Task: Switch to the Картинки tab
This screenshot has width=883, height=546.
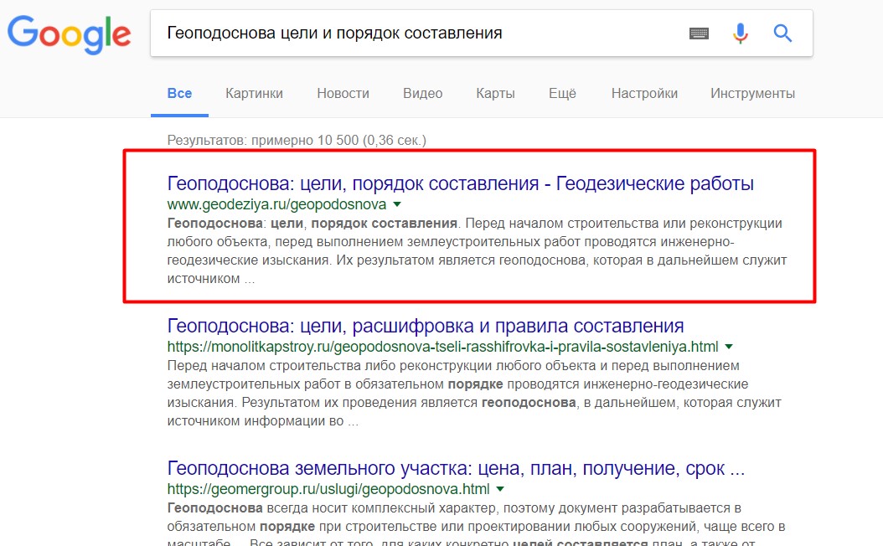Action: tap(254, 94)
